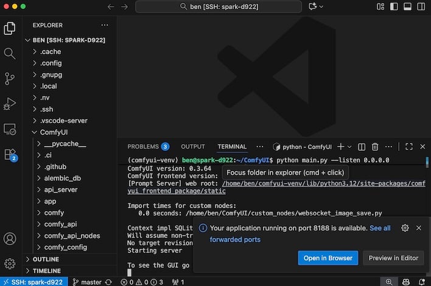This screenshot has height=286, width=431.
Task: Click Open in Browser button
Action: pos(328,258)
